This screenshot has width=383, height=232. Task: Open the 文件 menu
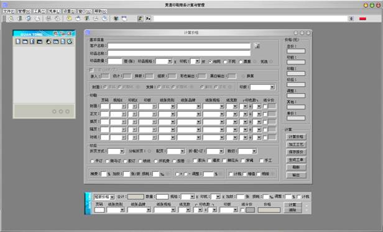click(x=9, y=11)
